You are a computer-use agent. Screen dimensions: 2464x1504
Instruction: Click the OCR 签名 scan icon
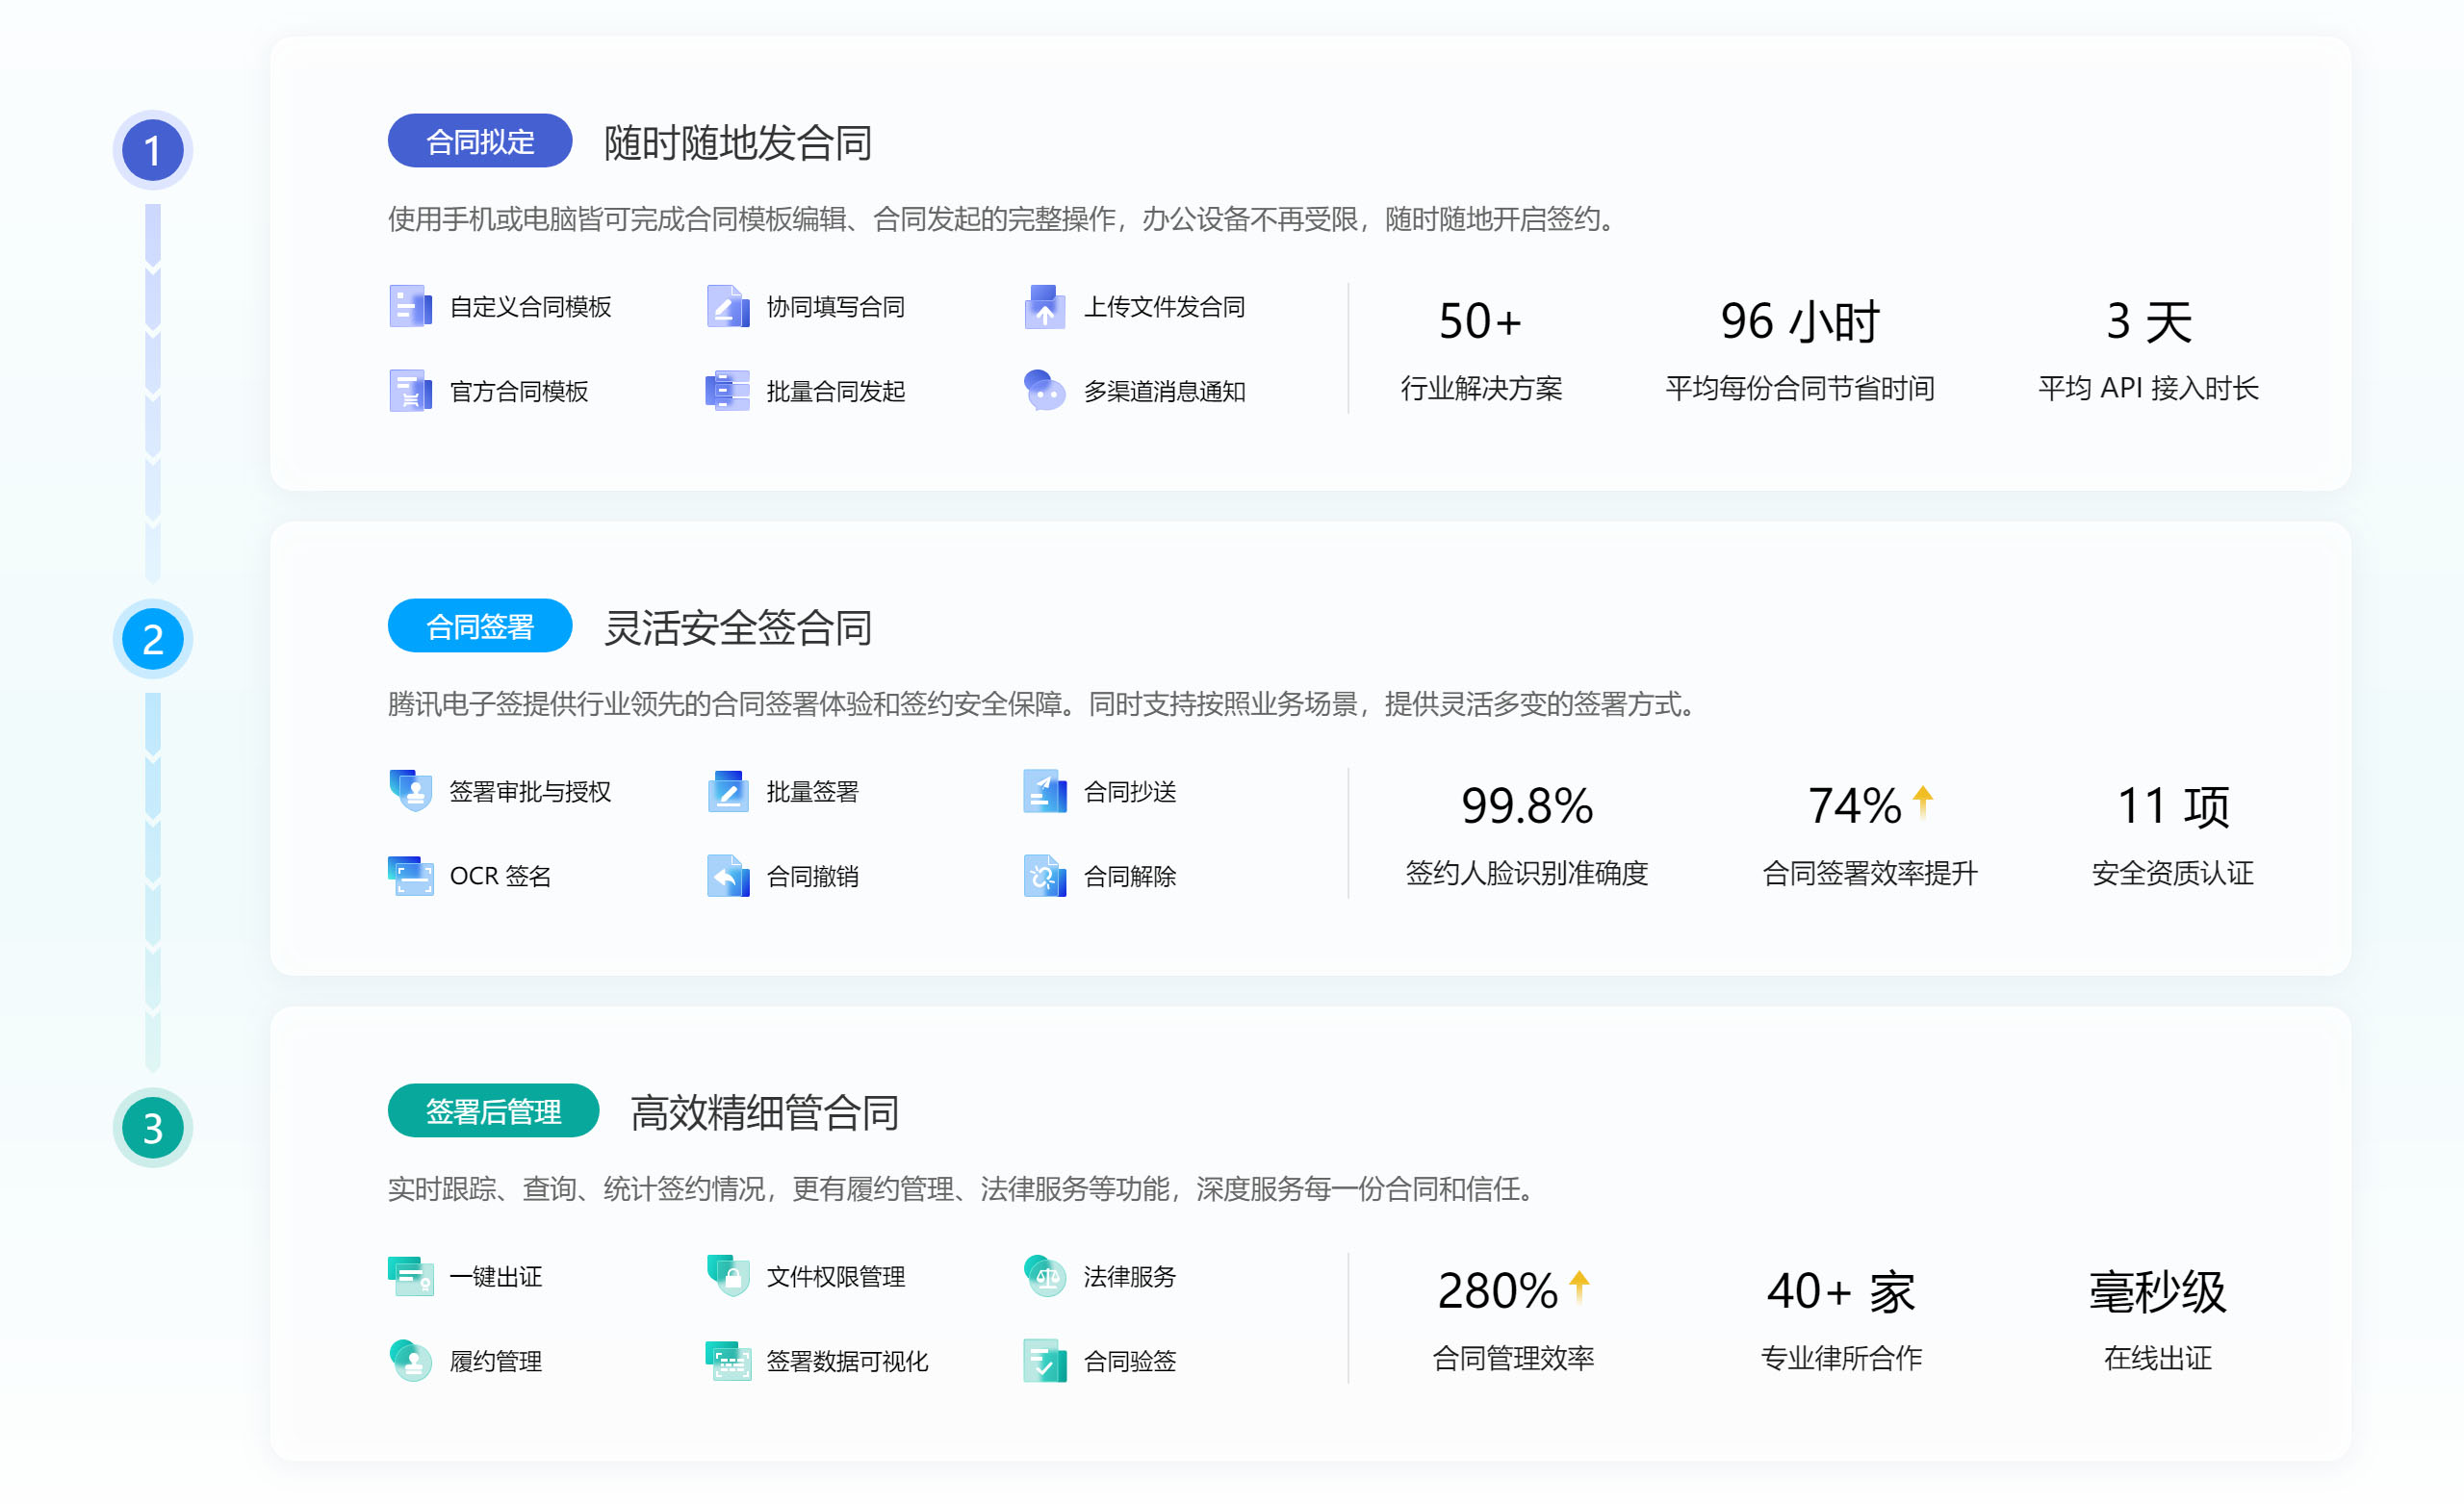pyautogui.click(x=410, y=876)
